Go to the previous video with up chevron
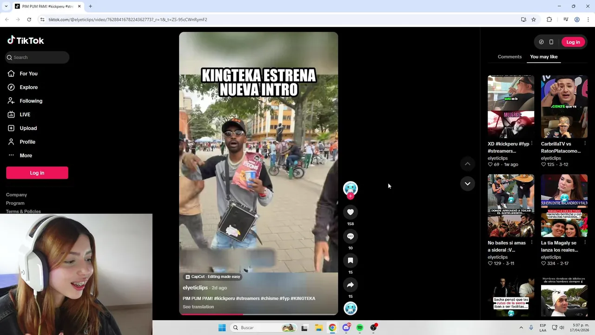The width and height of the screenshot is (595, 335). (468, 164)
